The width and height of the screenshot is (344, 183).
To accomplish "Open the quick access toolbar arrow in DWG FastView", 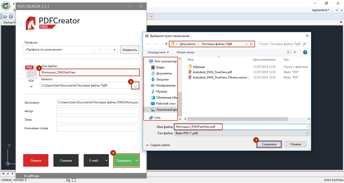I will [13, 4].
